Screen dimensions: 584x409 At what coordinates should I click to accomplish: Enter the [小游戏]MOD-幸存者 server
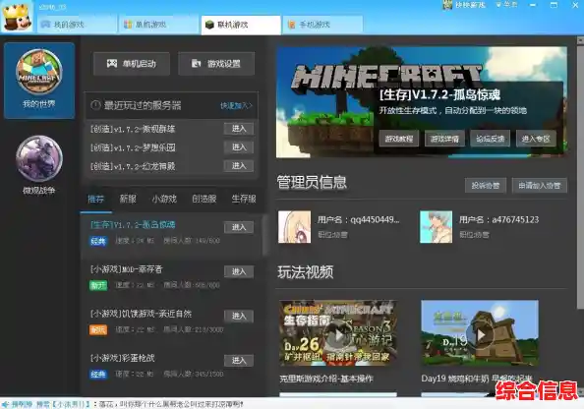coord(239,271)
